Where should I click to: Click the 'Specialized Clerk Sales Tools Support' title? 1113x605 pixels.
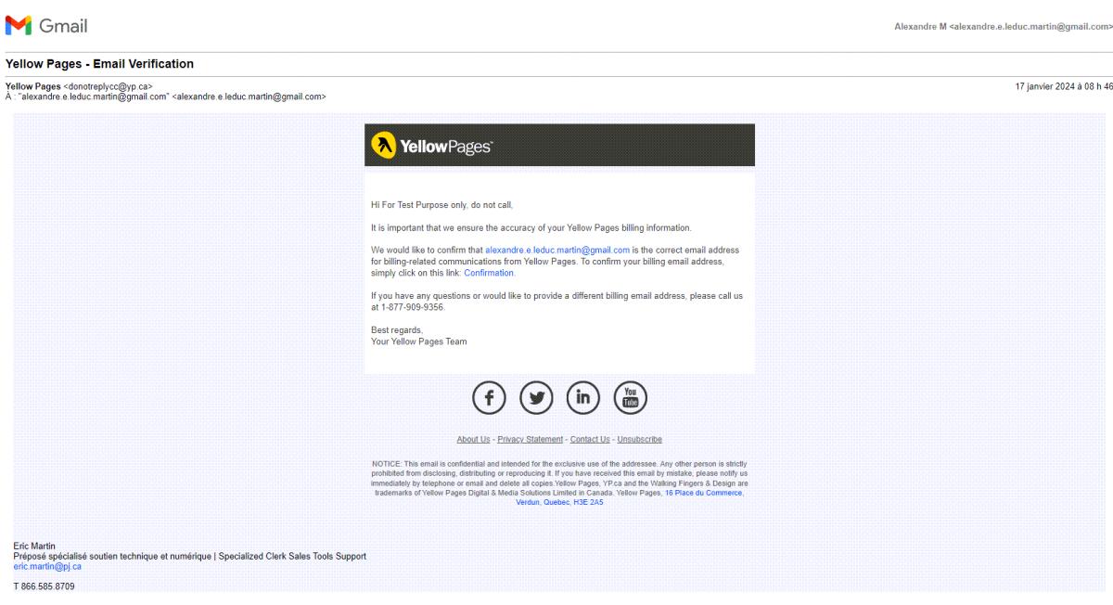coord(292,557)
